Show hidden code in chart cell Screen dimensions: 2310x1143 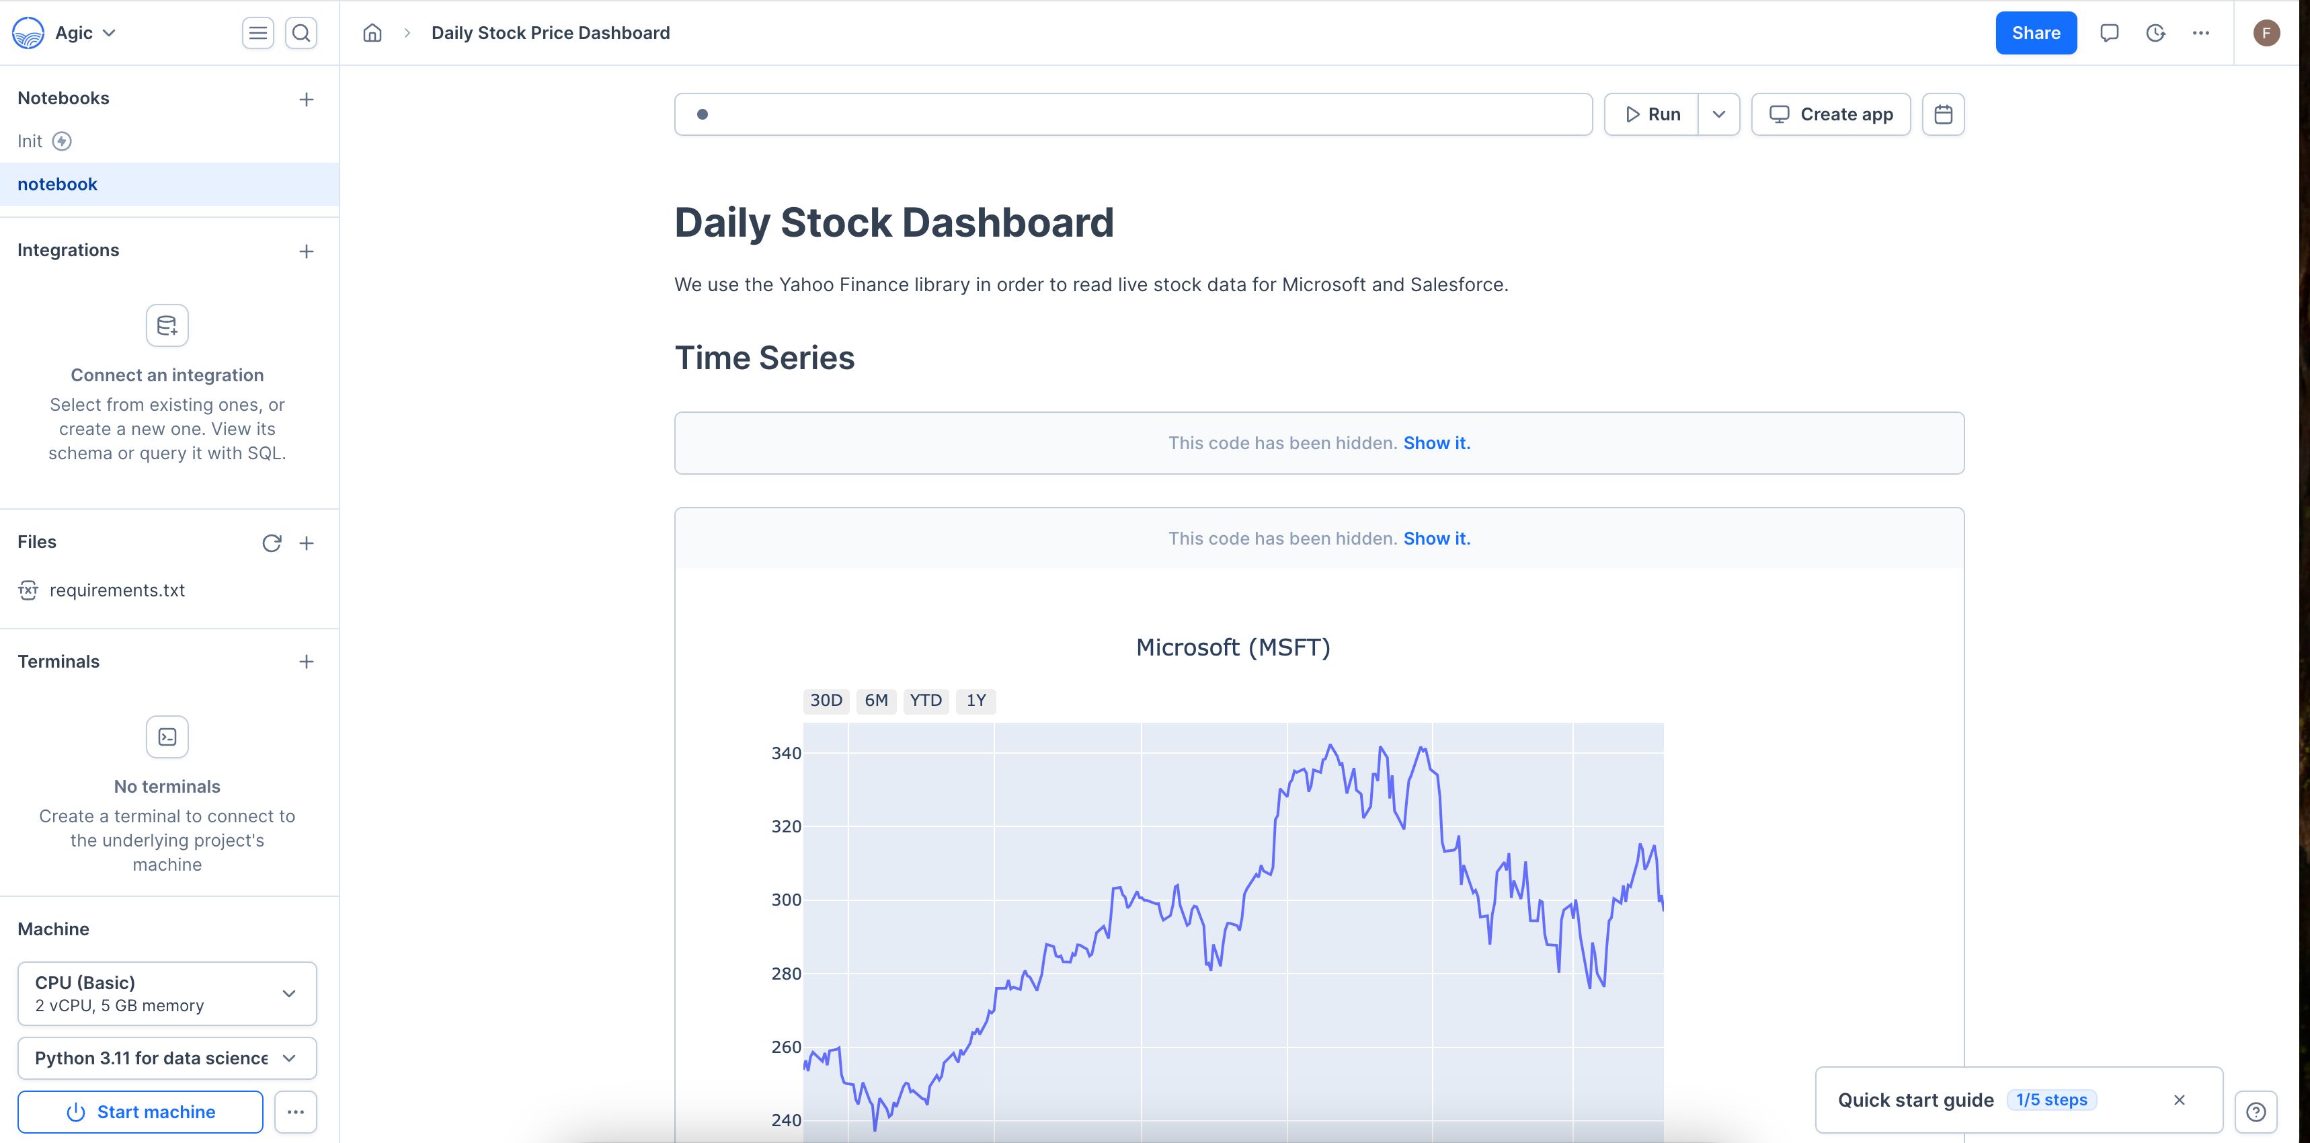coord(1437,536)
